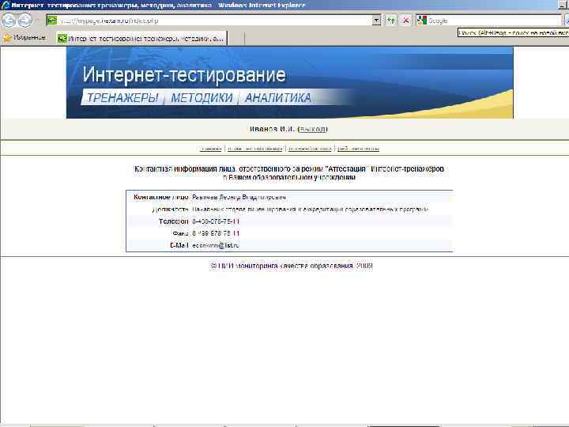
Task: Stop loading with the red X icon
Action: tap(405, 21)
